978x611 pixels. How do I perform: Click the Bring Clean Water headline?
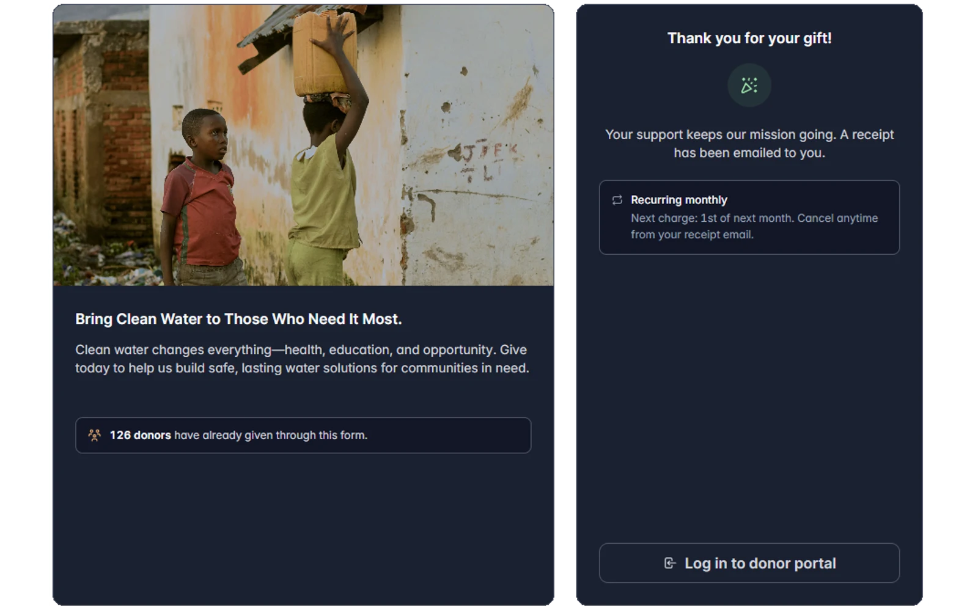[238, 319]
